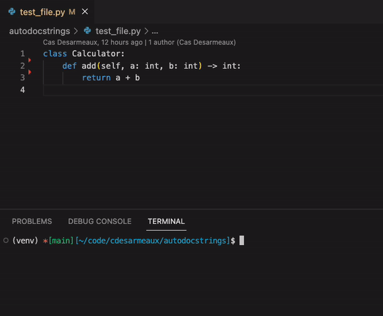Place cursor on empty line 4
This screenshot has height=316, width=383.
(x=213, y=90)
